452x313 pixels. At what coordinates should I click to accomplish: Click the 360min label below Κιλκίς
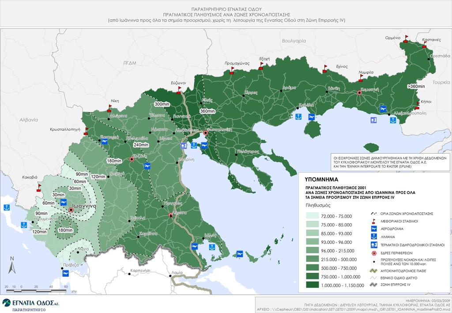[x=207, y=111]
